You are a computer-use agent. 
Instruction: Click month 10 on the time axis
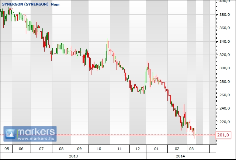[x=99, y=149]
